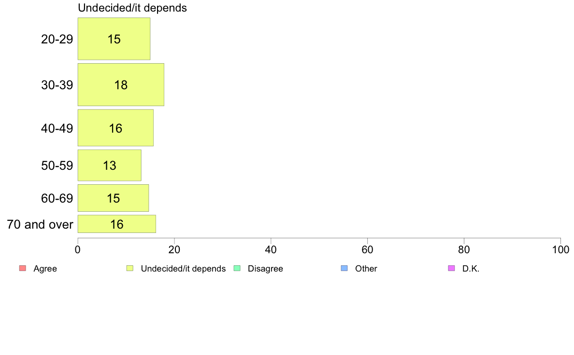Click the green Disagree legend swatch
The height and width of the screenshot is (355, 574).
(x=237, y=268)
